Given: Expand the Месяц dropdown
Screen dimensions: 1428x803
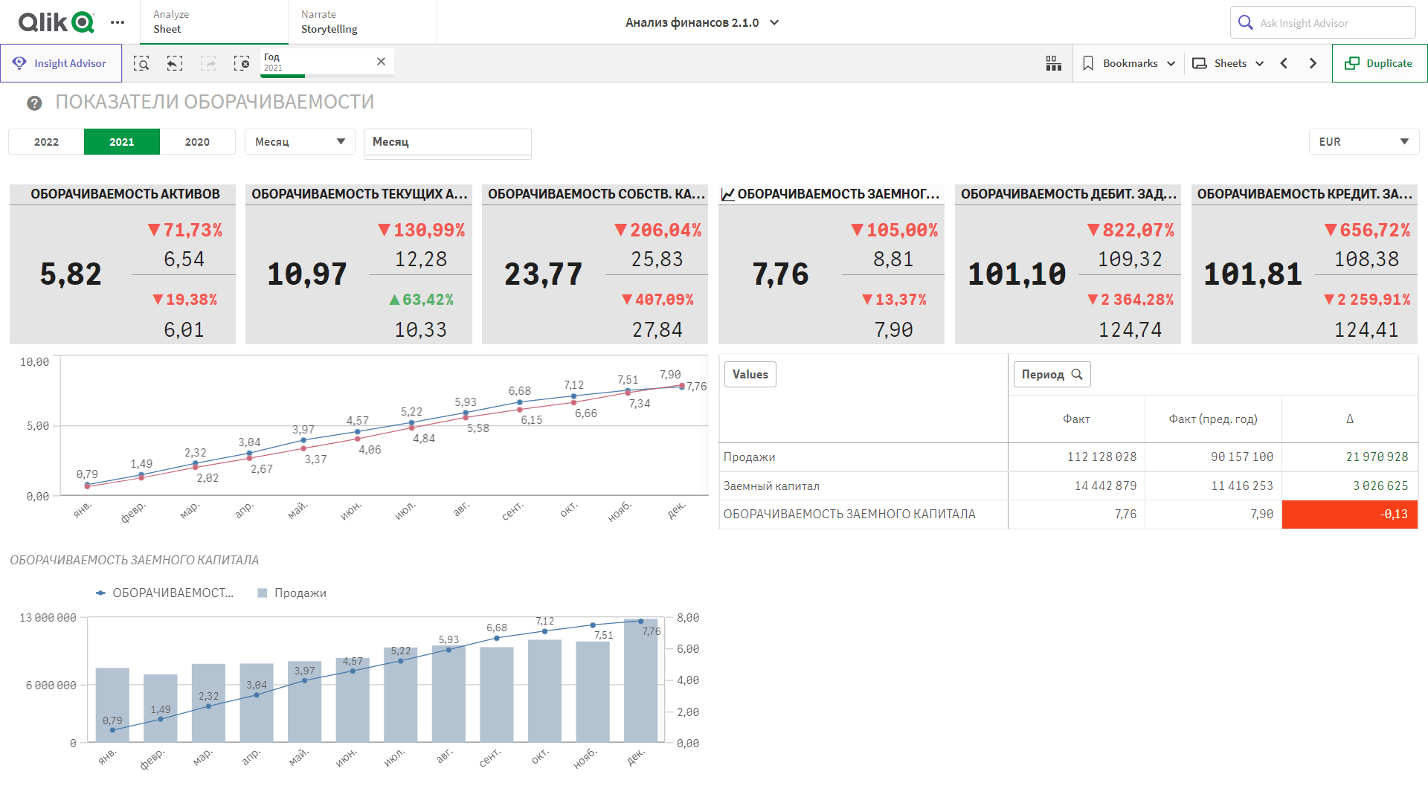Looking at the screenshot, I should tap(300, 142).
